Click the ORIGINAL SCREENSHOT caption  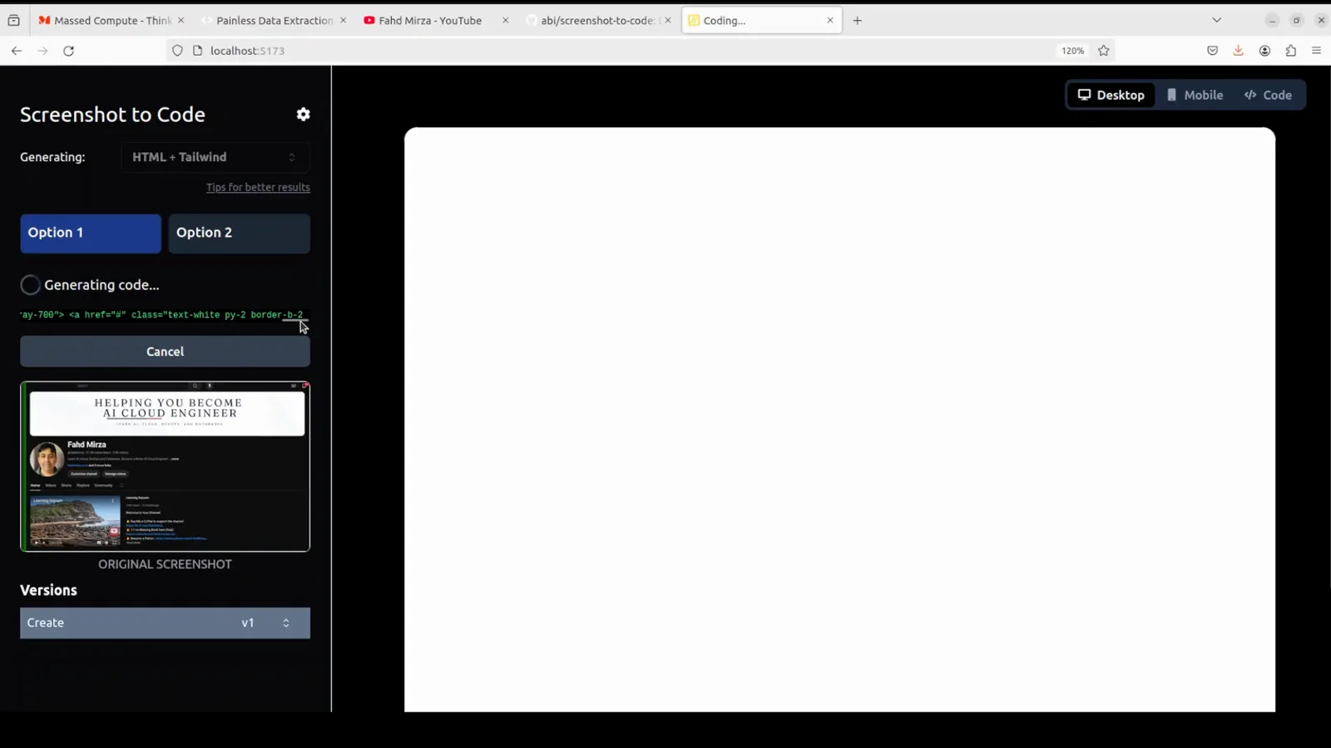(x=165, y=564)
